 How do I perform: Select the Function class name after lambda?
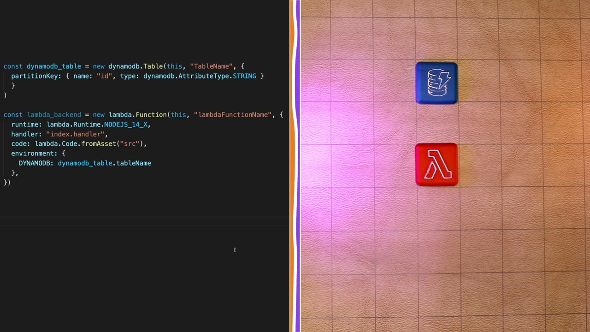(151, 115)
